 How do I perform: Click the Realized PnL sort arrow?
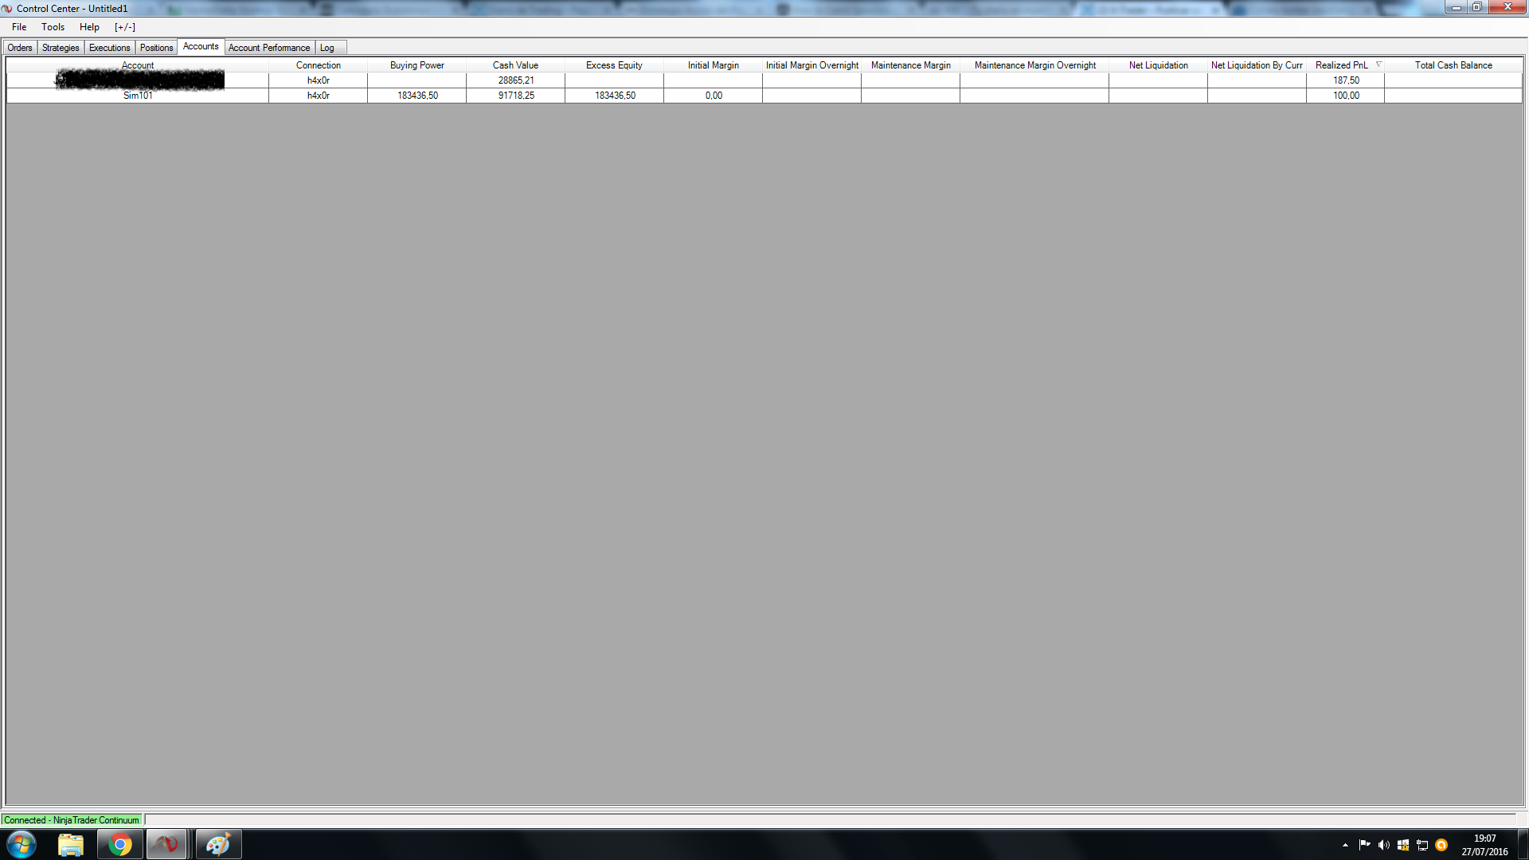1378,64
